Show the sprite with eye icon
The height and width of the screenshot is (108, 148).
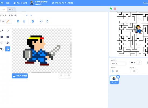(113, 71)
